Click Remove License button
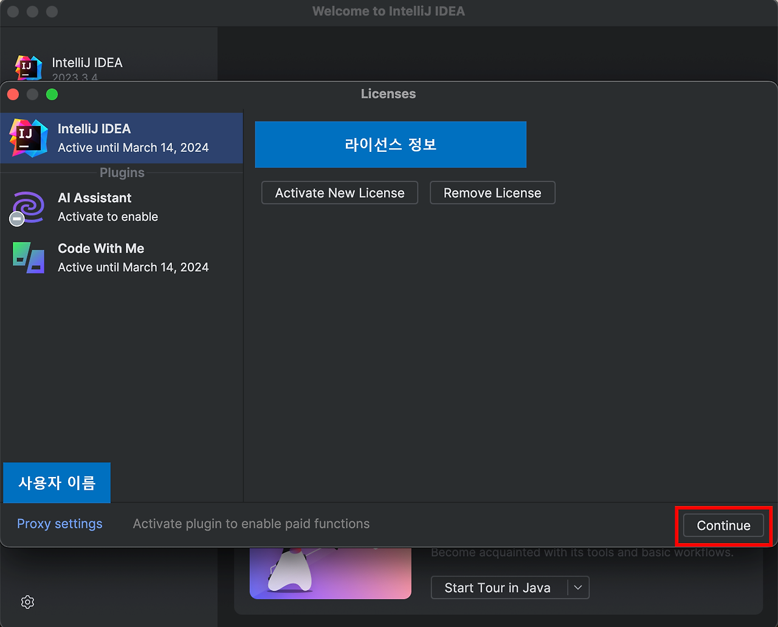This screenshot has height=627, width=778. point(492,193)
